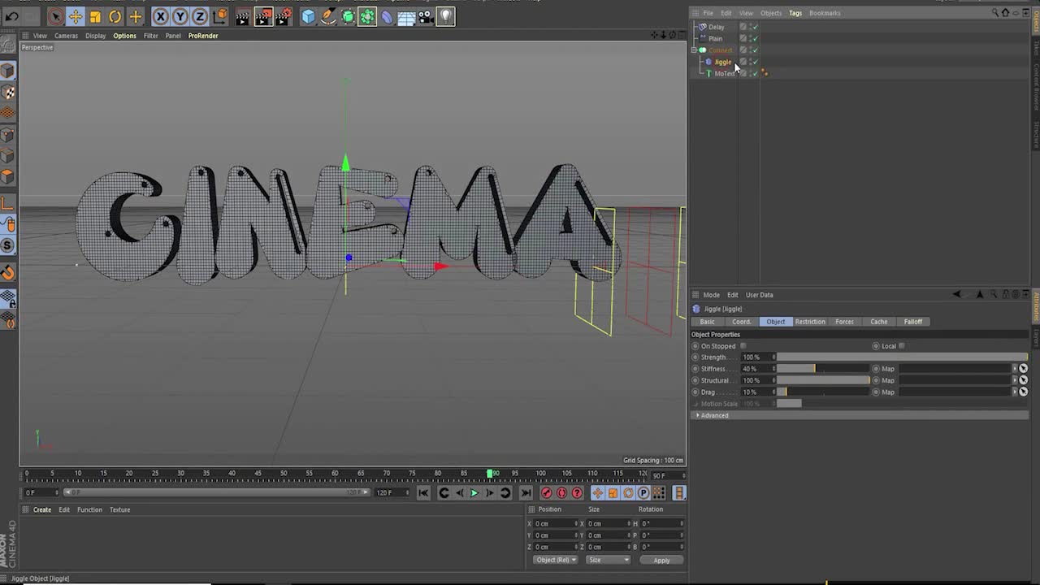1040x585 pixels.
Task: Toggle the Autokeying button
Action: point(561,493)
